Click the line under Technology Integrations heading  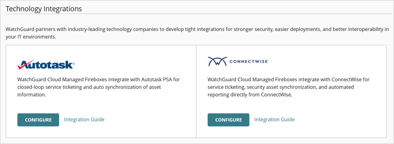[x=197, y=14]
